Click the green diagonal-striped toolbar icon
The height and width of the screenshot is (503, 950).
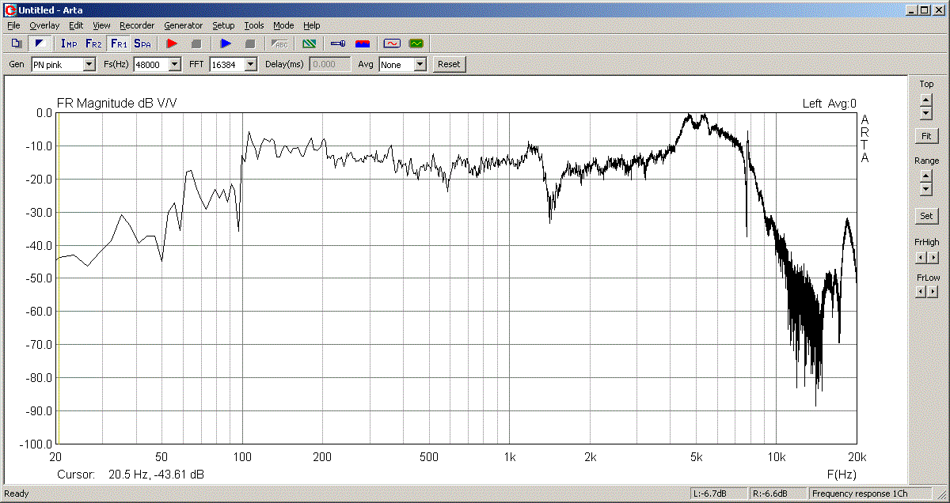310,43
